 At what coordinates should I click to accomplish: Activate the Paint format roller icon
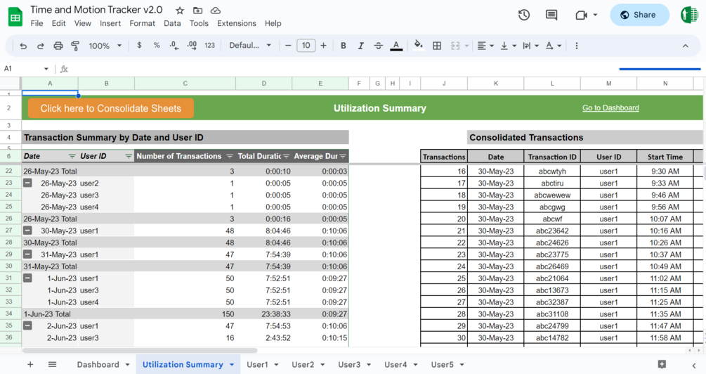[75, 46]
